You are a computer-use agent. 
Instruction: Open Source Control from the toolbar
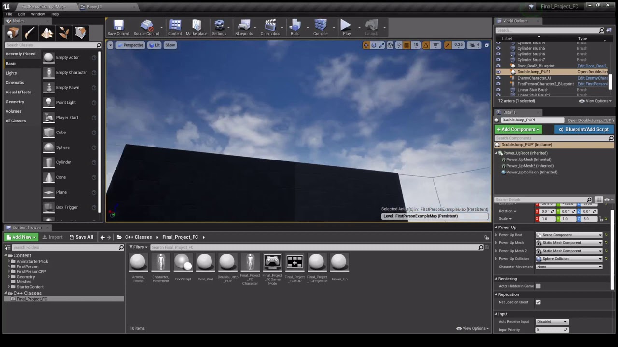(x=146, y=28)
